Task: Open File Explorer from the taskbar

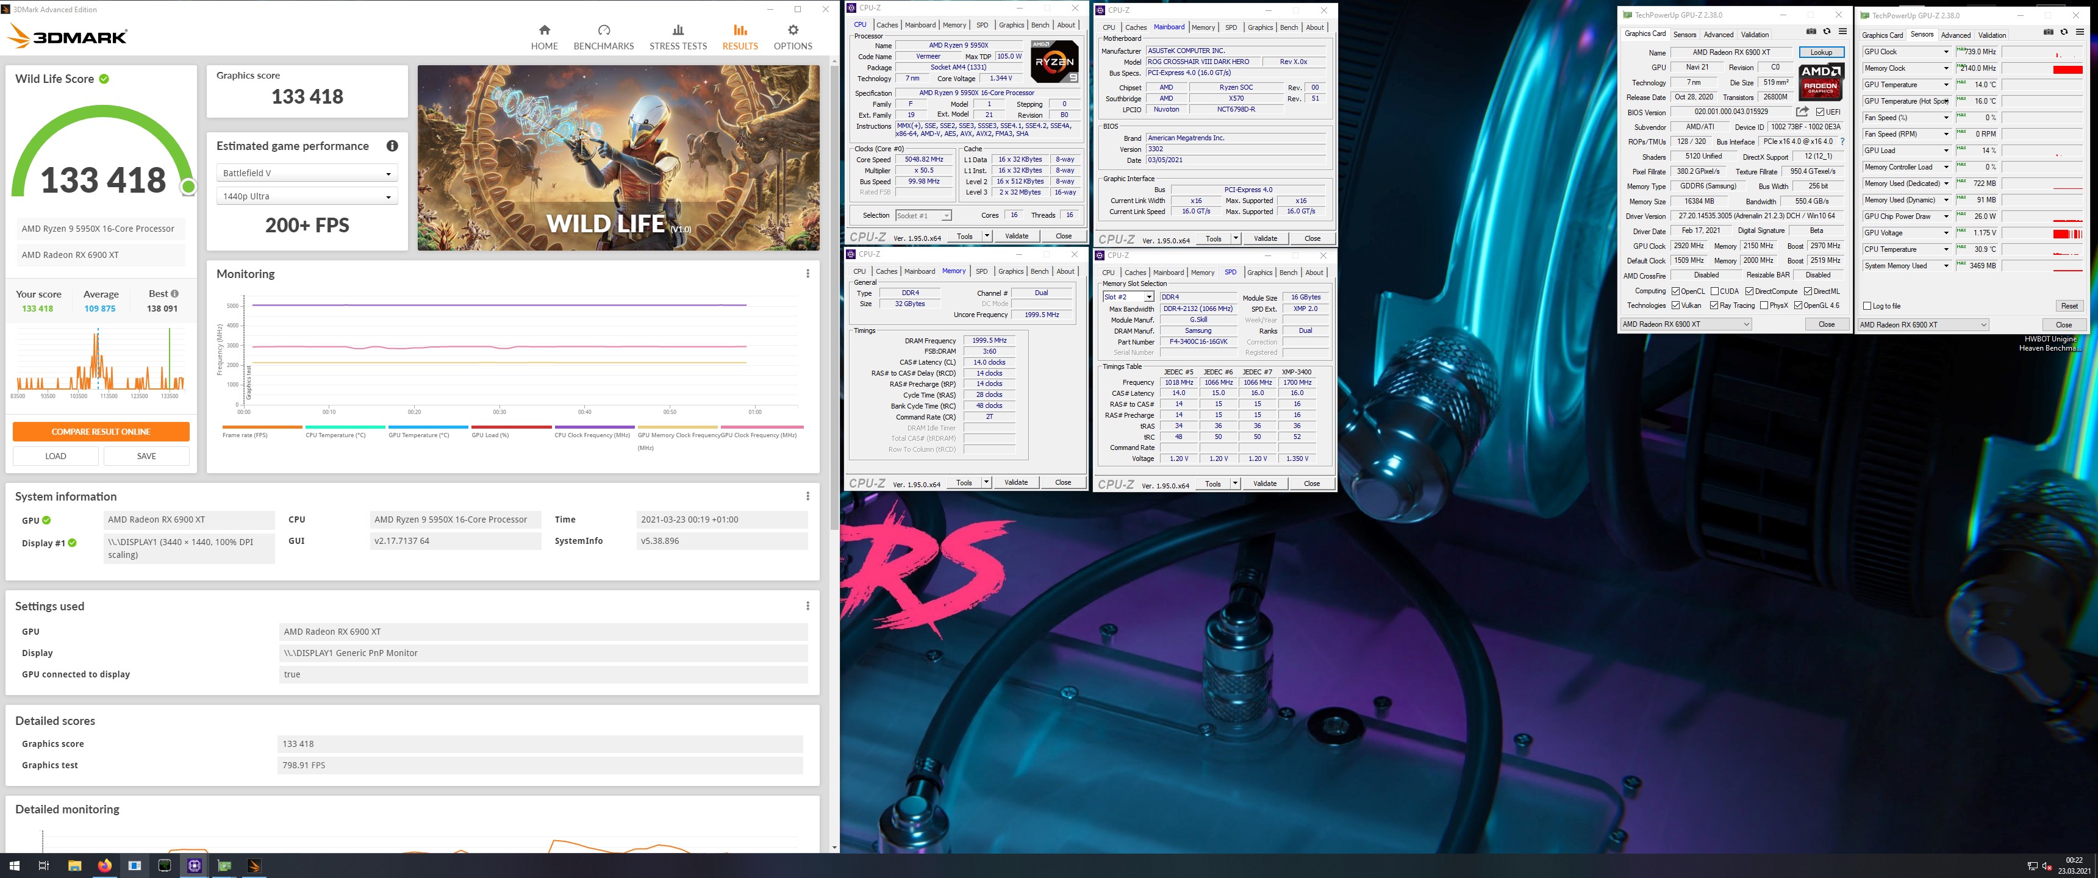Action: pos(74,866)
